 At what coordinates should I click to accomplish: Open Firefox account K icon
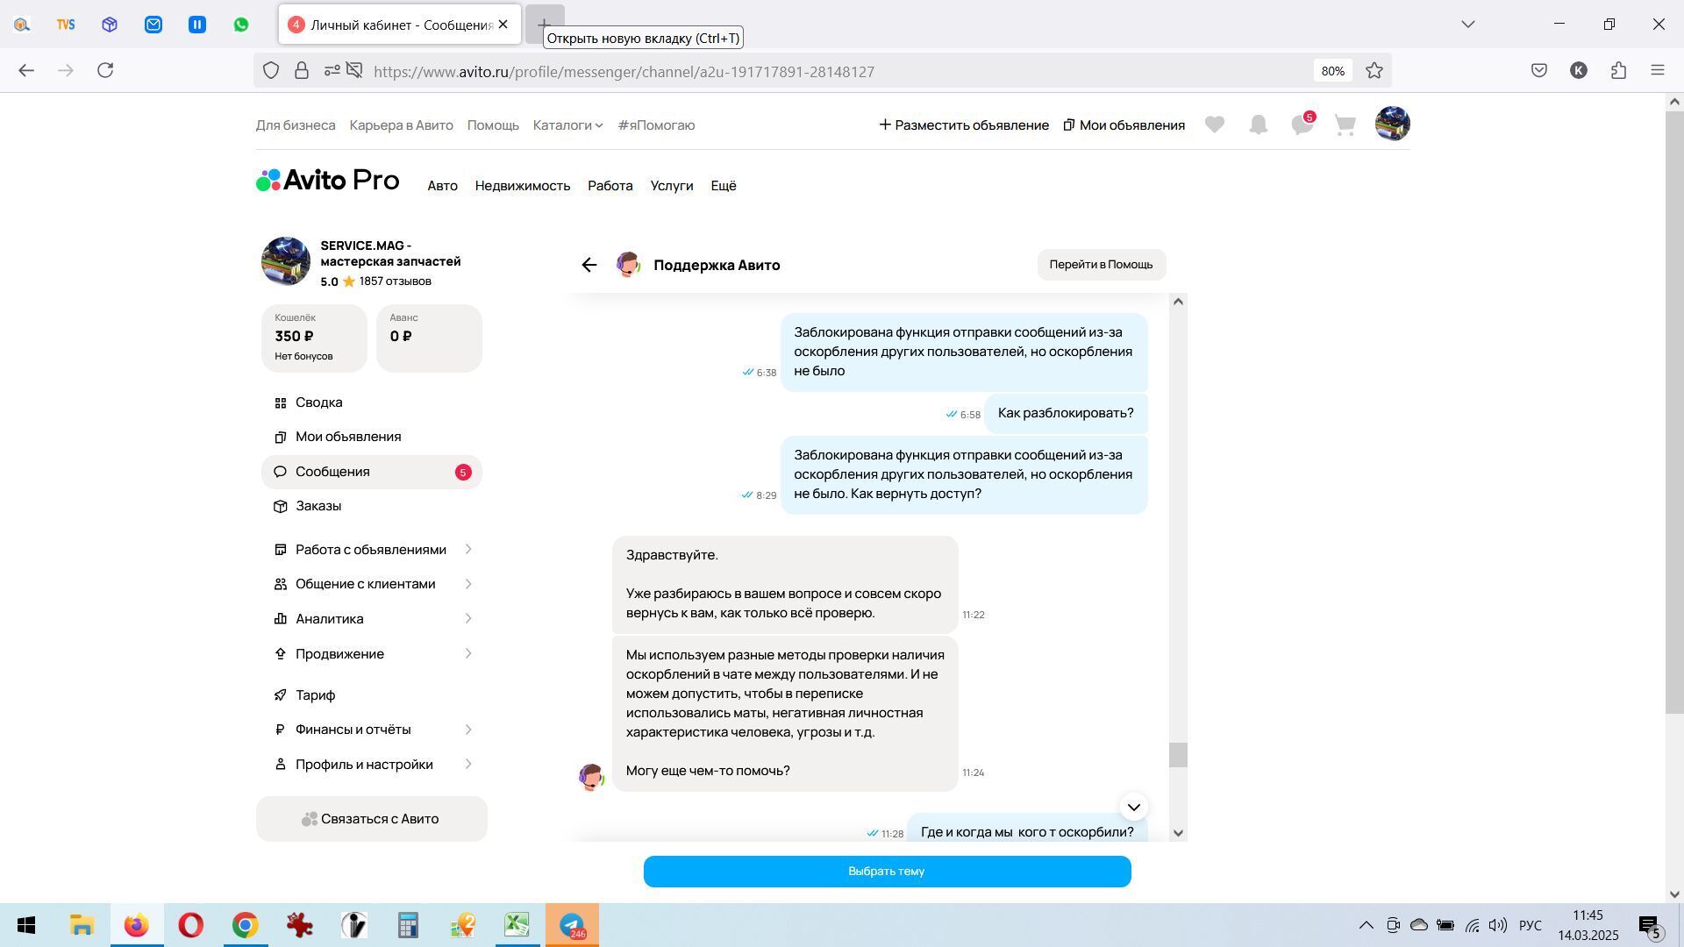[1579, 70]
